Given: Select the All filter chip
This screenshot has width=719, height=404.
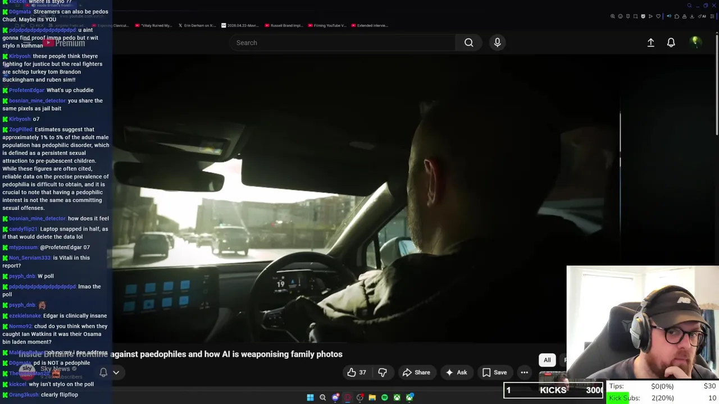Looking at the screenshot, I should (547, 360).
